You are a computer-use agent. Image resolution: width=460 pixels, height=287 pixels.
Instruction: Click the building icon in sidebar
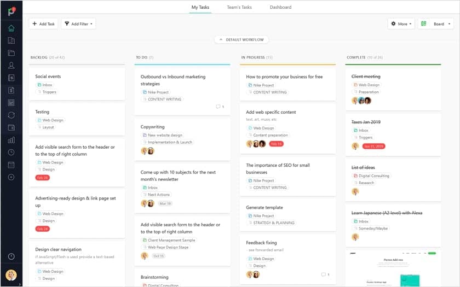click(11, 40)
